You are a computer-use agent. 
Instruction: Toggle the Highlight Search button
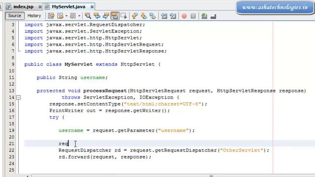[115, 16]
